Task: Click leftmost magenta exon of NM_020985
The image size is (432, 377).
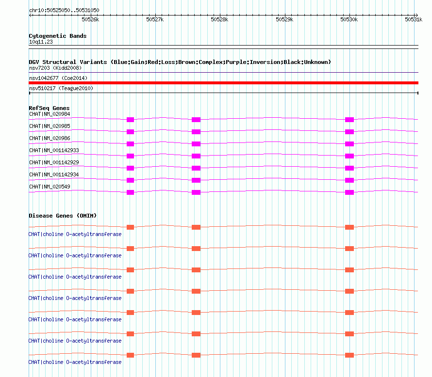Action: pos(130,132)
